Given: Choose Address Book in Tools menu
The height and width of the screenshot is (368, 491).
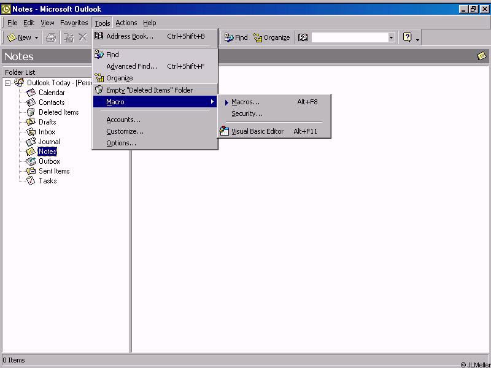Looking at the screenshot, I should (x=155, y=36).
